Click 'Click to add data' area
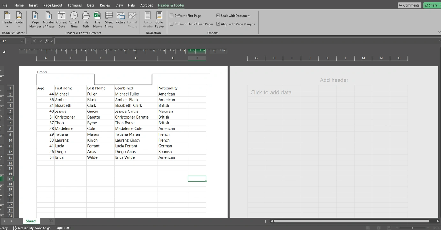This screenshot has height=230, width=441. click(271, 92)
